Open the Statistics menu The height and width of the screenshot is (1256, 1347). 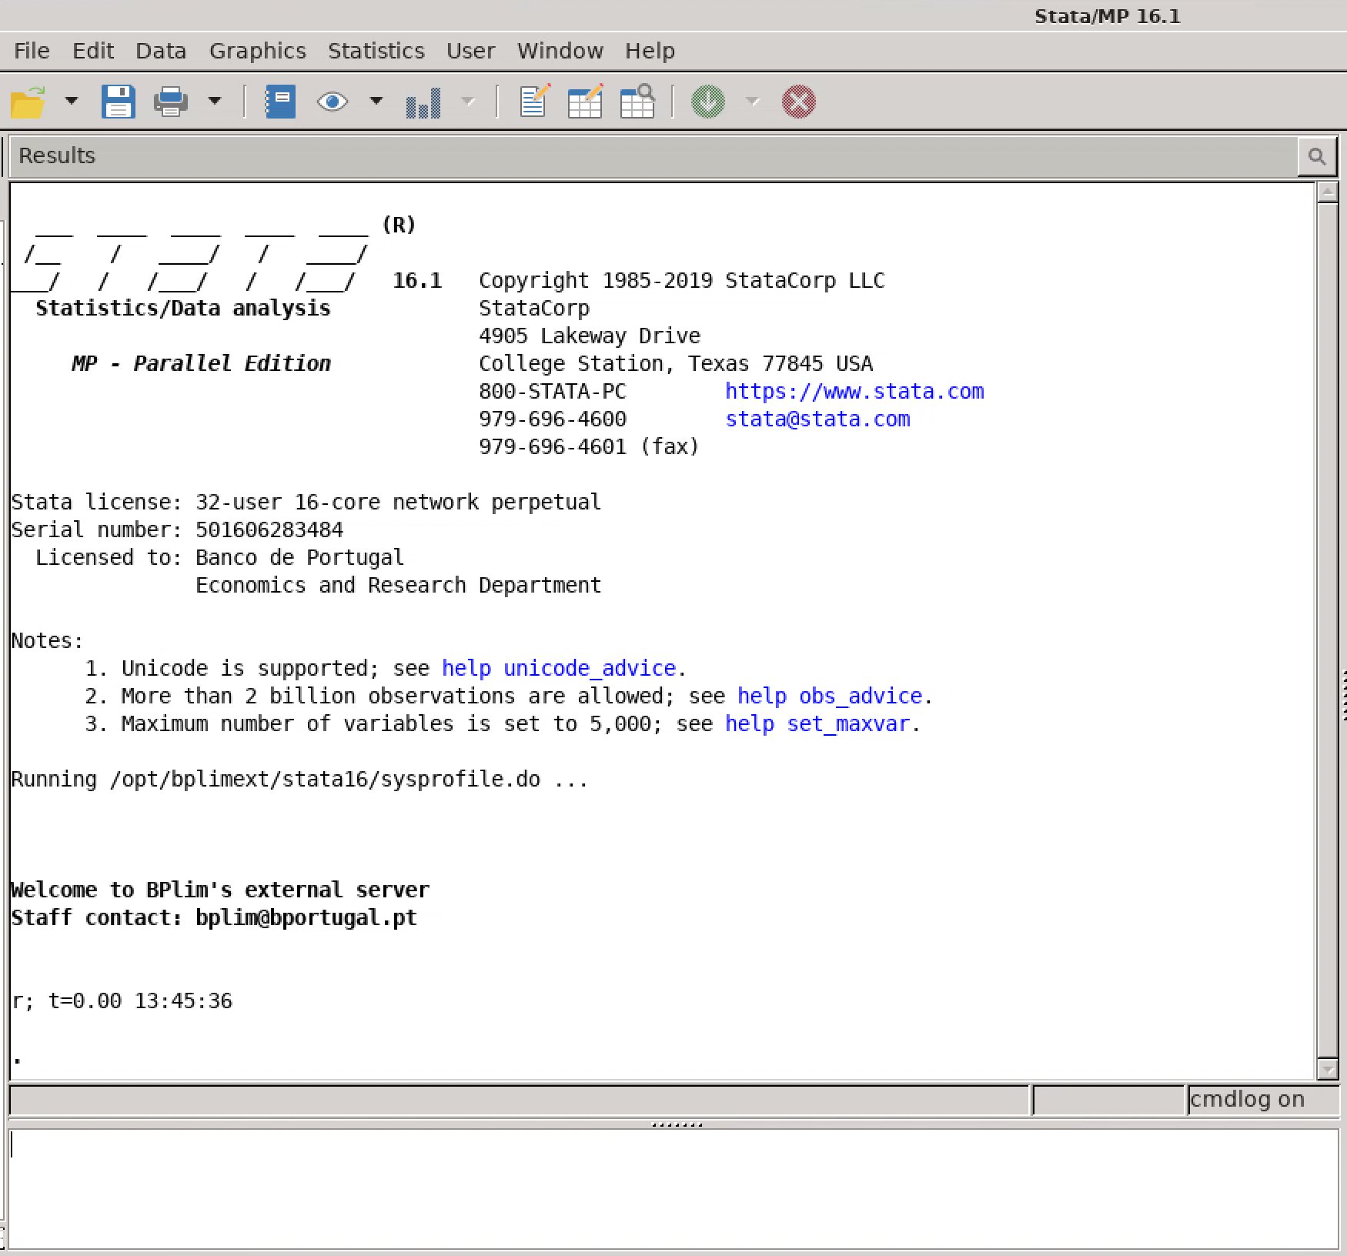click(376, 51)
